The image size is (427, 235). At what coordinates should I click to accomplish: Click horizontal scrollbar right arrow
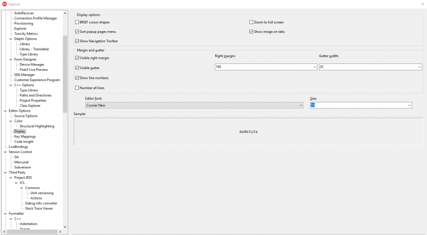tap(60, 232)
